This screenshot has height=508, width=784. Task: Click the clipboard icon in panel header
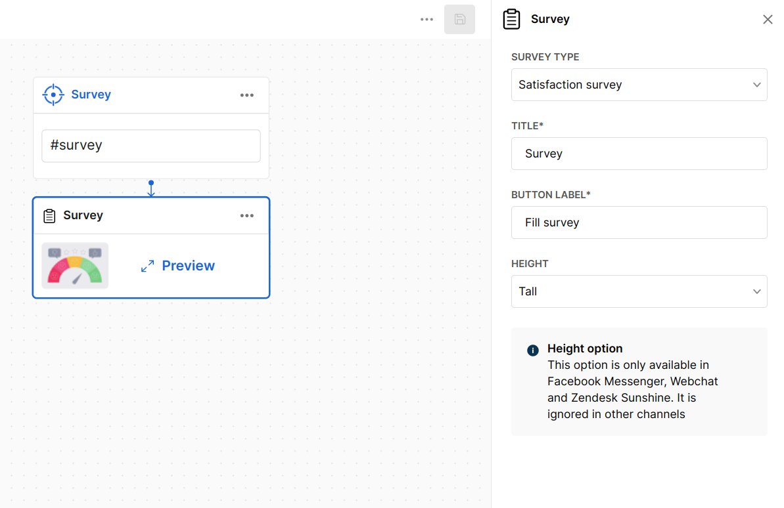[511, 20]
